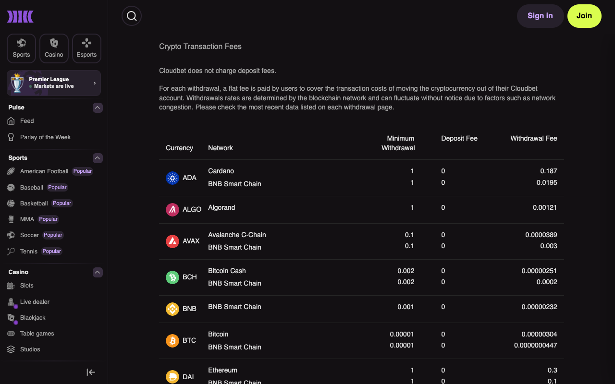The width and height of the screenshot is (615, 384).
Task: Open the Baseball sport link
Action: pyautogui.click(x=32, y=188)
